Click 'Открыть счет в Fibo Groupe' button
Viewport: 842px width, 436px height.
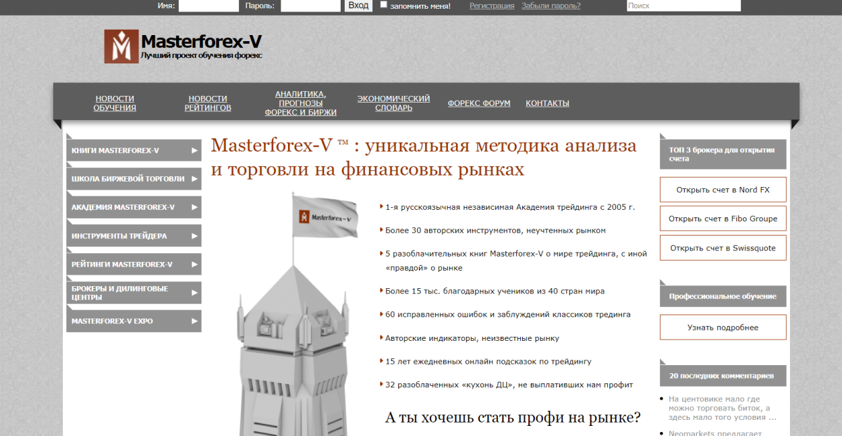click(x=723, y=219)
